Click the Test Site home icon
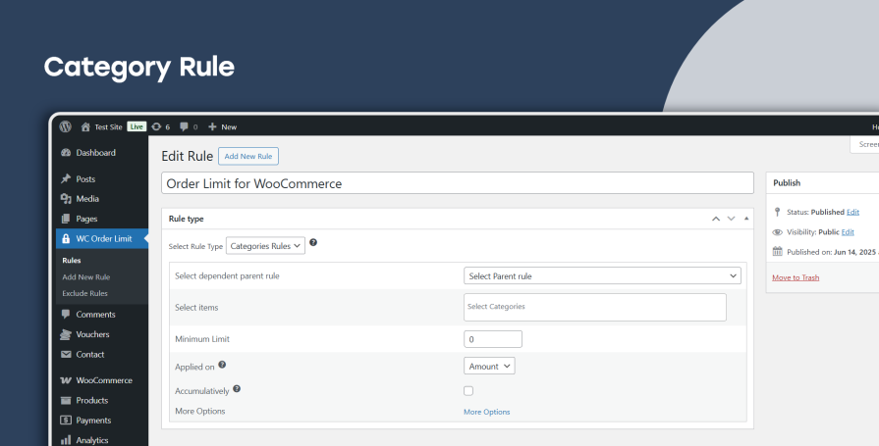This screenshot has height=446, width=879. click(85, 127)
